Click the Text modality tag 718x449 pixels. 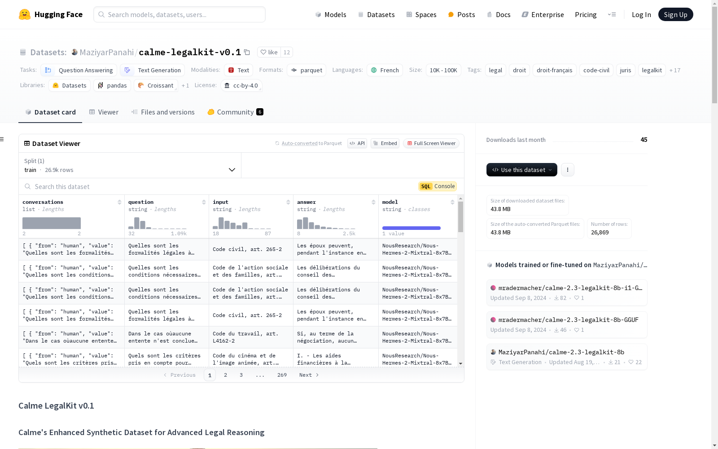[238, 70]
